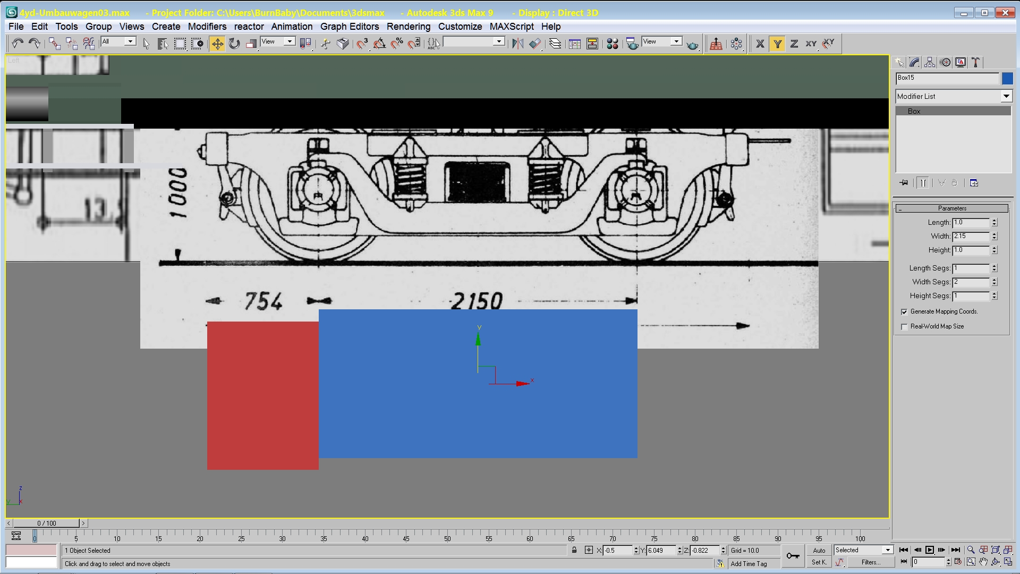This screenshot has height=574, width=1020.
Task: Open the Material Editor spheres icon
Action: [613, 44]
